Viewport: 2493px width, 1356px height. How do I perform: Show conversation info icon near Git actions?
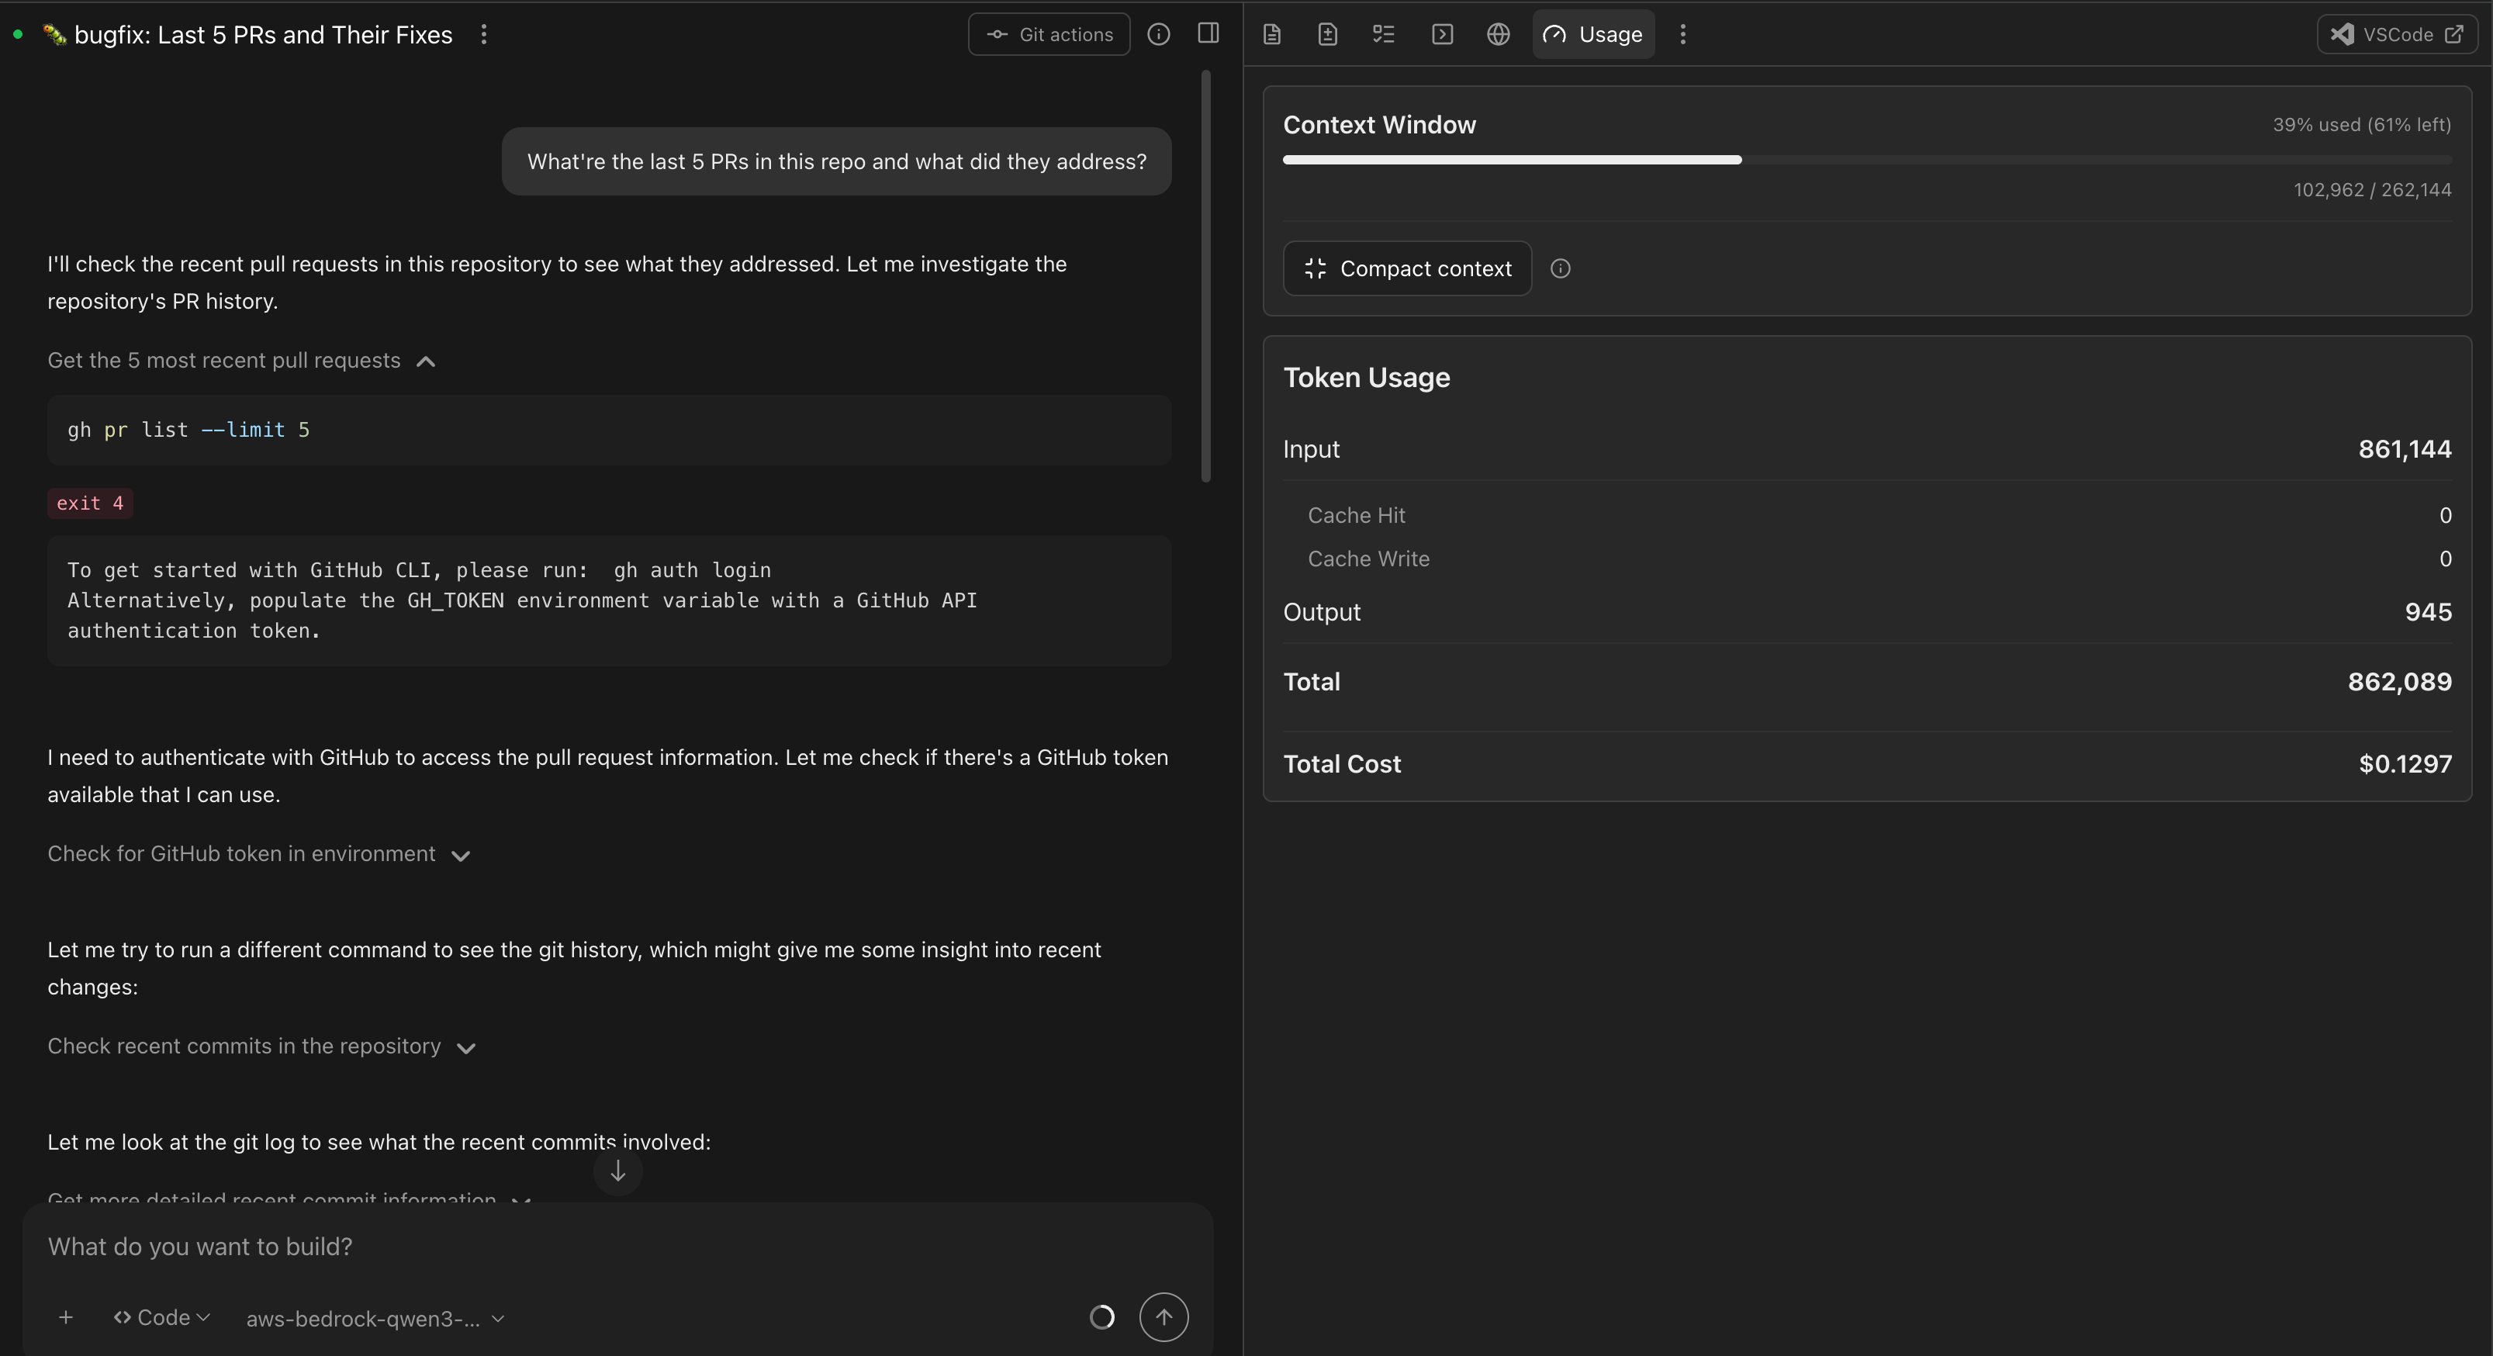point(1158,35)
